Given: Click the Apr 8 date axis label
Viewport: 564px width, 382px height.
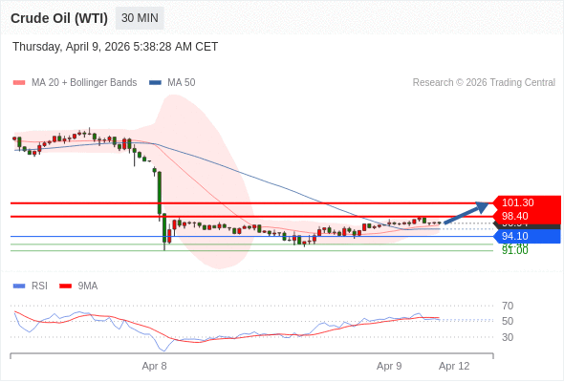Looking at the screenshot, I should [x=154, y=366].
